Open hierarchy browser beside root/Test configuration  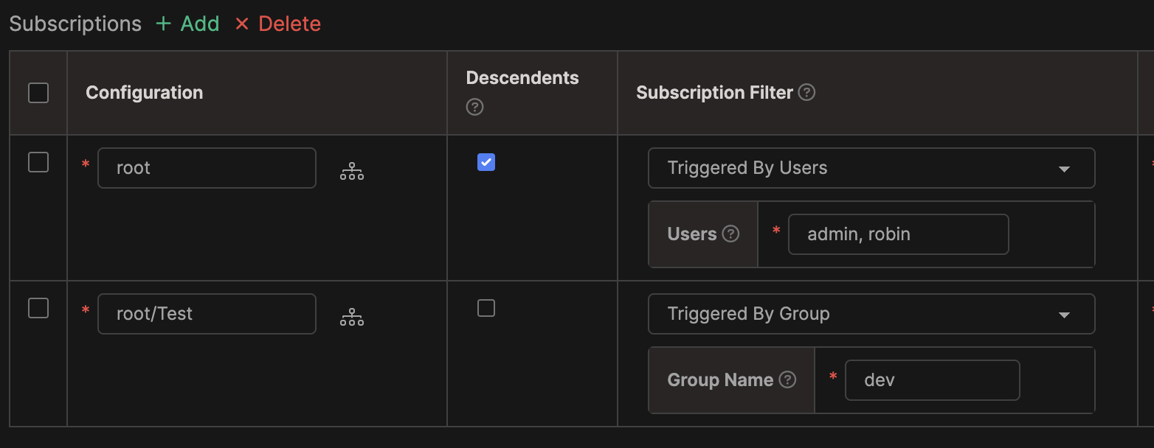click(352, 316)
